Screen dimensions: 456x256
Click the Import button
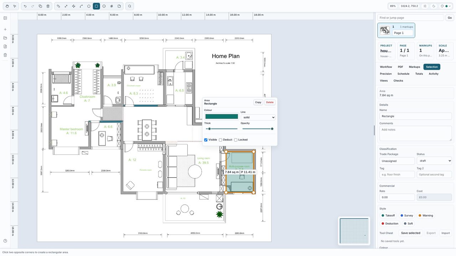pos(446,233)
